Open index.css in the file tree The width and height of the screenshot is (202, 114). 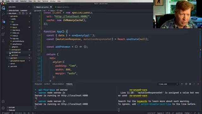click(x=19, y=33)
